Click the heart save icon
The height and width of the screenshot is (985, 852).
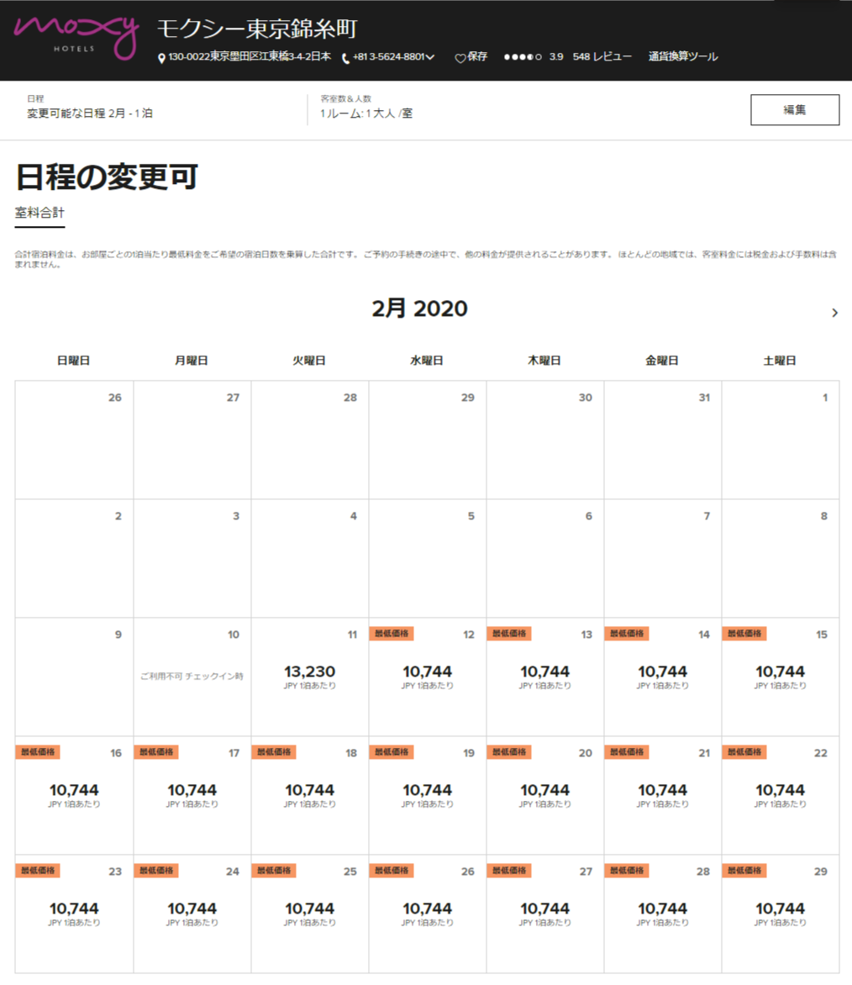(x=460, y=58)
